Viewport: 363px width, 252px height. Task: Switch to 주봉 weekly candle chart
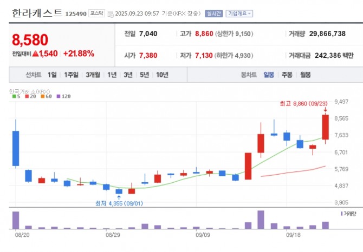[287, 75]
